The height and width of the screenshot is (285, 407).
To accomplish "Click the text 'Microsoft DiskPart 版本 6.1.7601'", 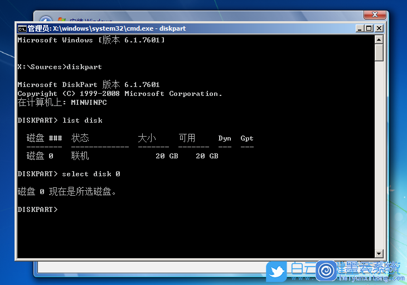I will [89, 84].
